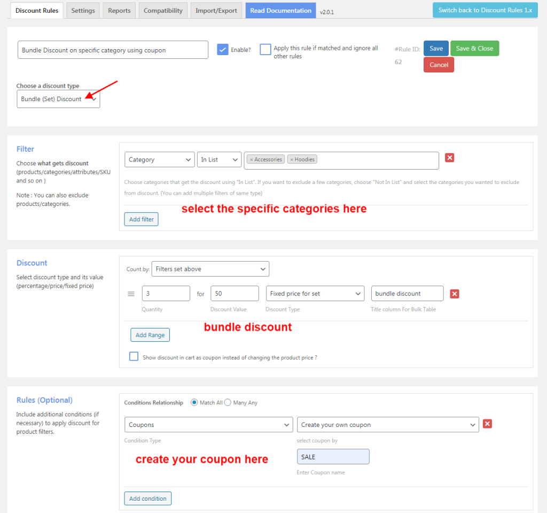Enable show discount in cart as coupon

[x=134, y=356]
